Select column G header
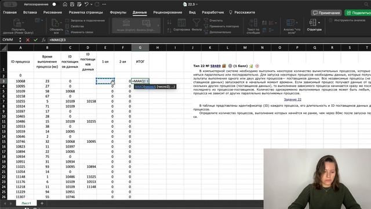Screen dimensions: 371x209 tap(140, 48)
